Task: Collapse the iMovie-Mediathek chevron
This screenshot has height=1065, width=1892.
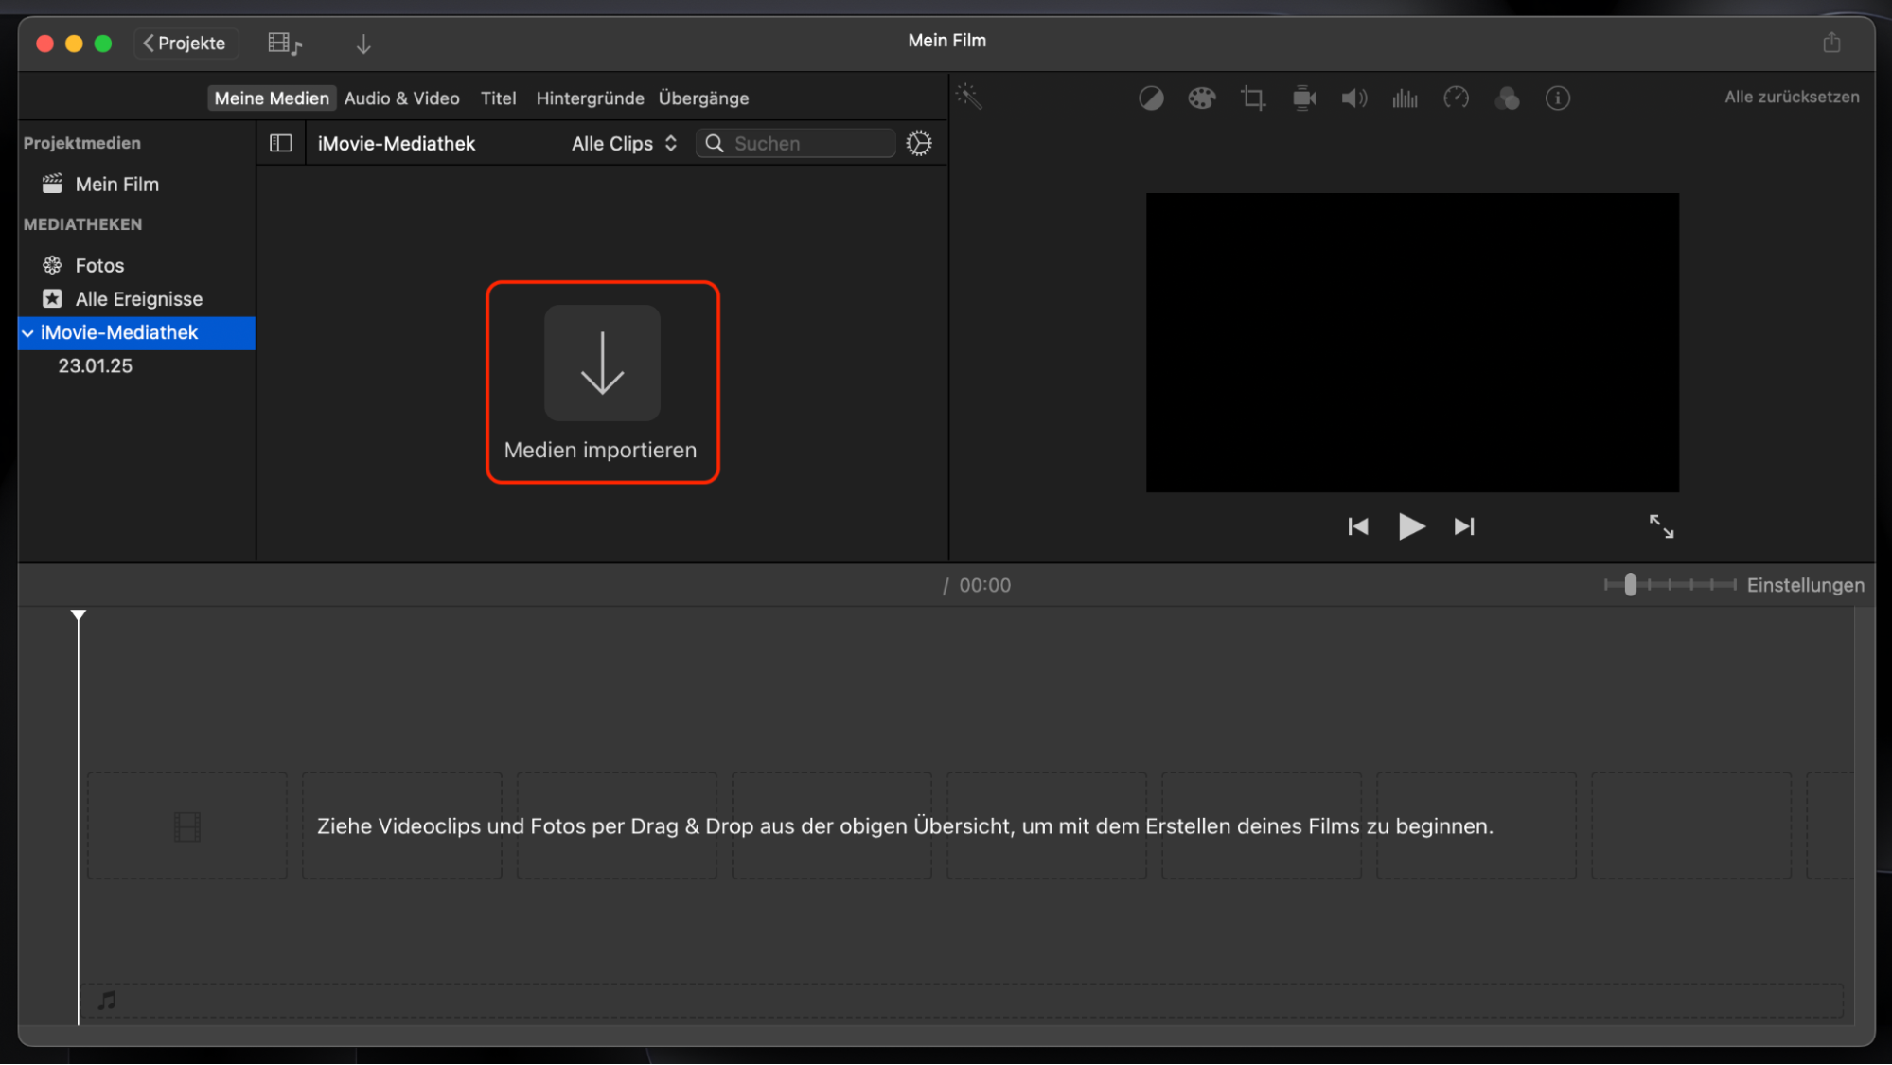Action: point(28,333)
